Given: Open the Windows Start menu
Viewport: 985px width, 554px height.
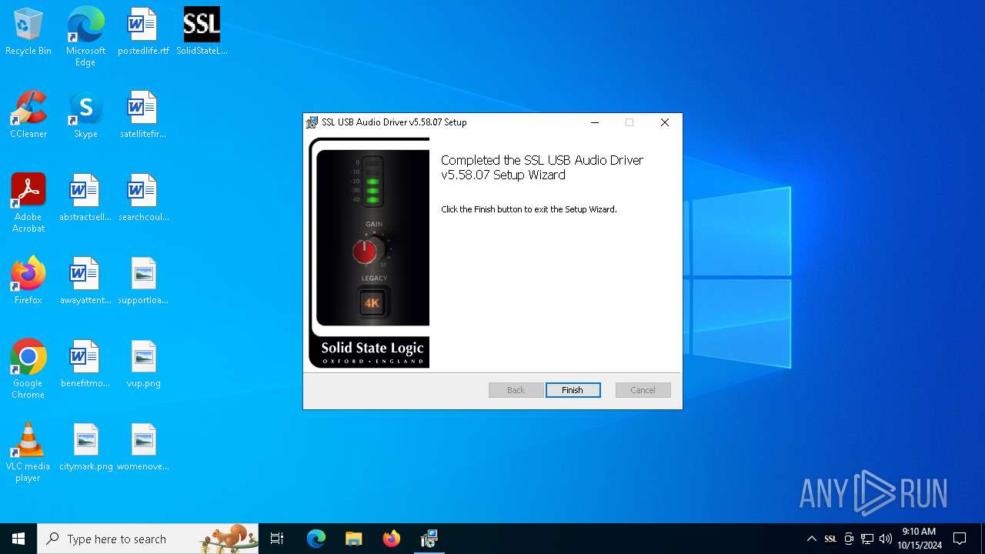Looking at the screenshot, I should click(18, 539).
